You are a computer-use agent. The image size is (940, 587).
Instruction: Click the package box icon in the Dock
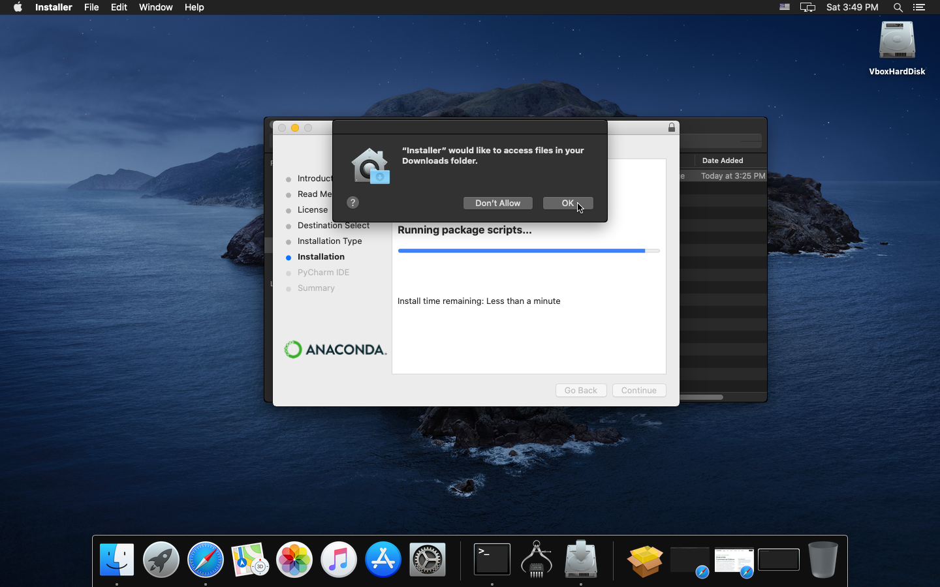coord(645,561)
